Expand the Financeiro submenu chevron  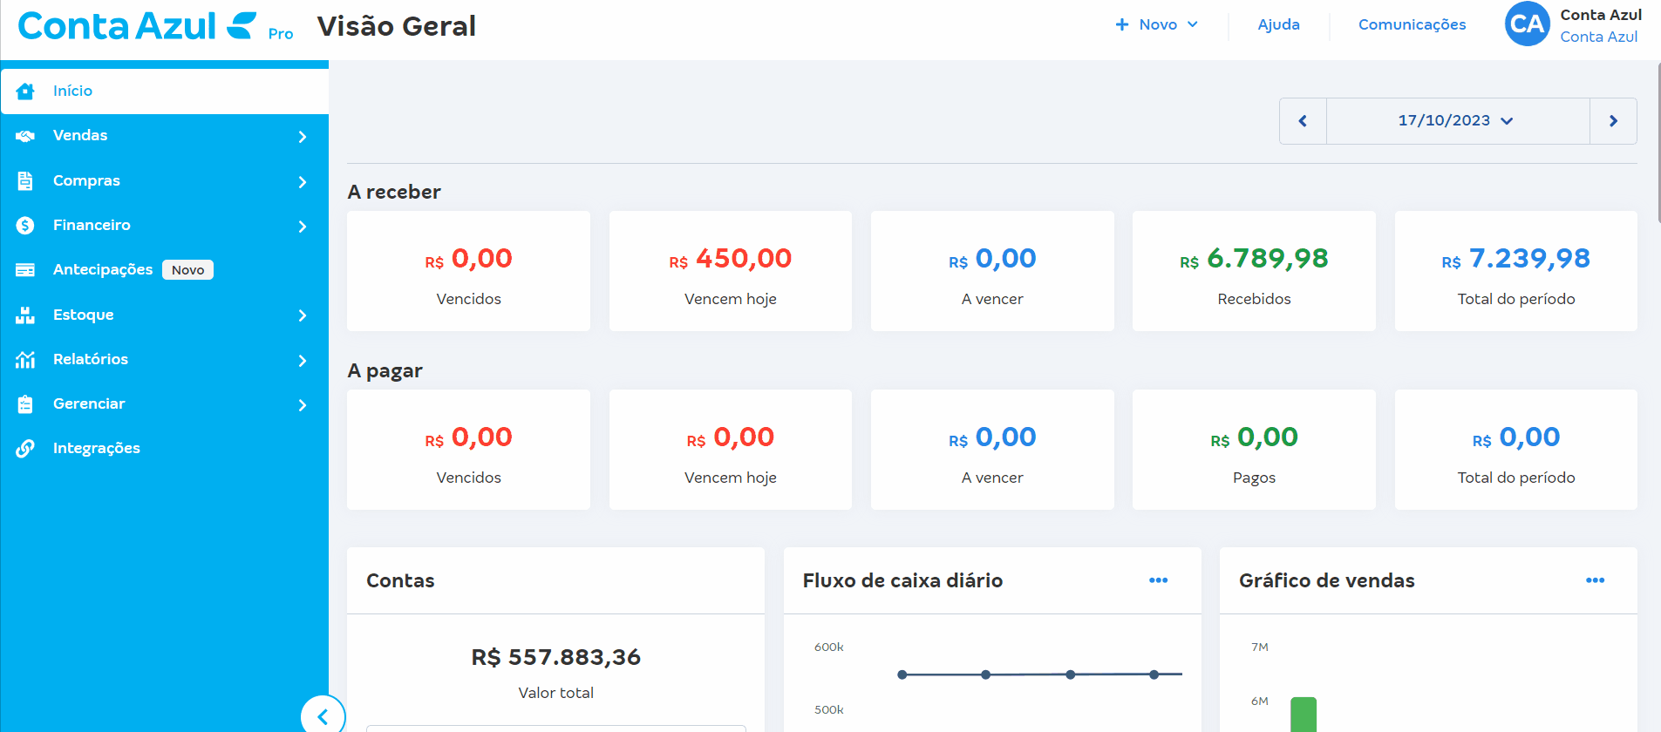point(303,227)
